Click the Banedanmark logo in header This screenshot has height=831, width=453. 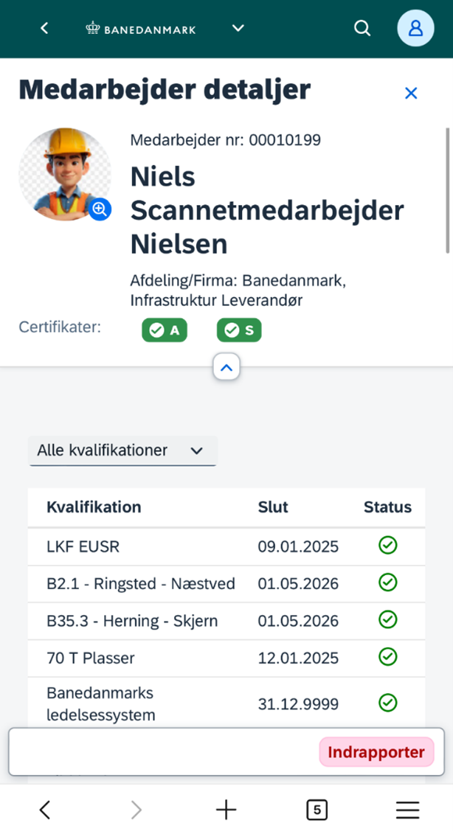141,29
